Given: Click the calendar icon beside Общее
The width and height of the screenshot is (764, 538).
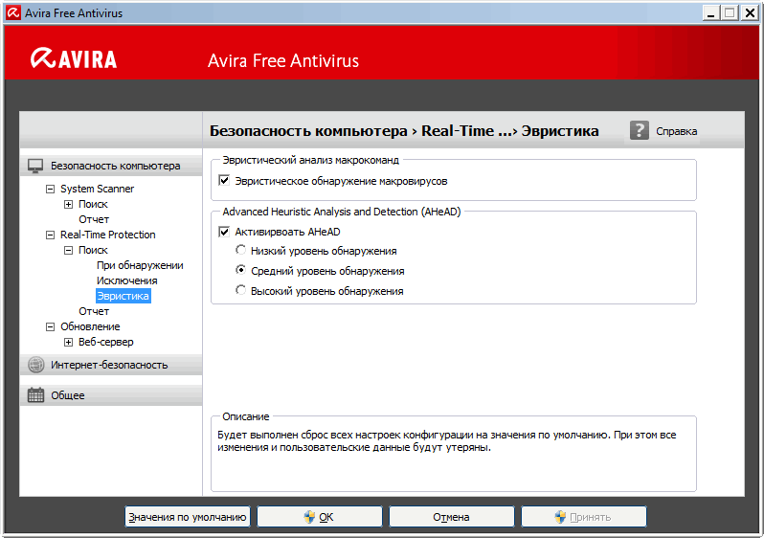Looking at the screenshot, I should click(35, 395).
